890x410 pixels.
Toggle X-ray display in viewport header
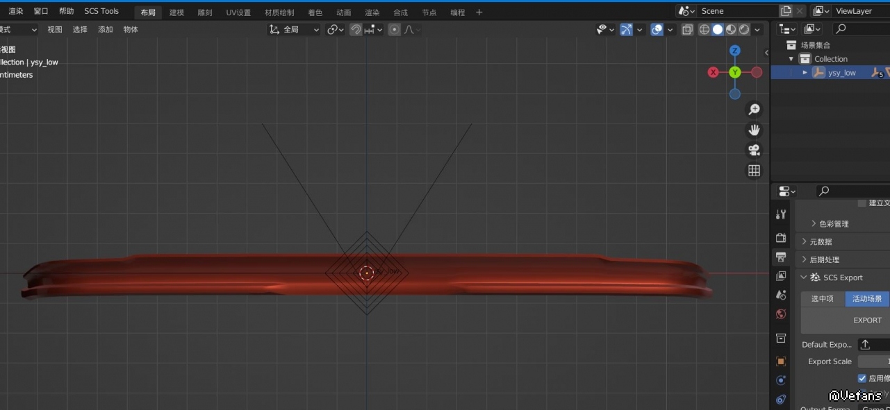click(687, 29)
